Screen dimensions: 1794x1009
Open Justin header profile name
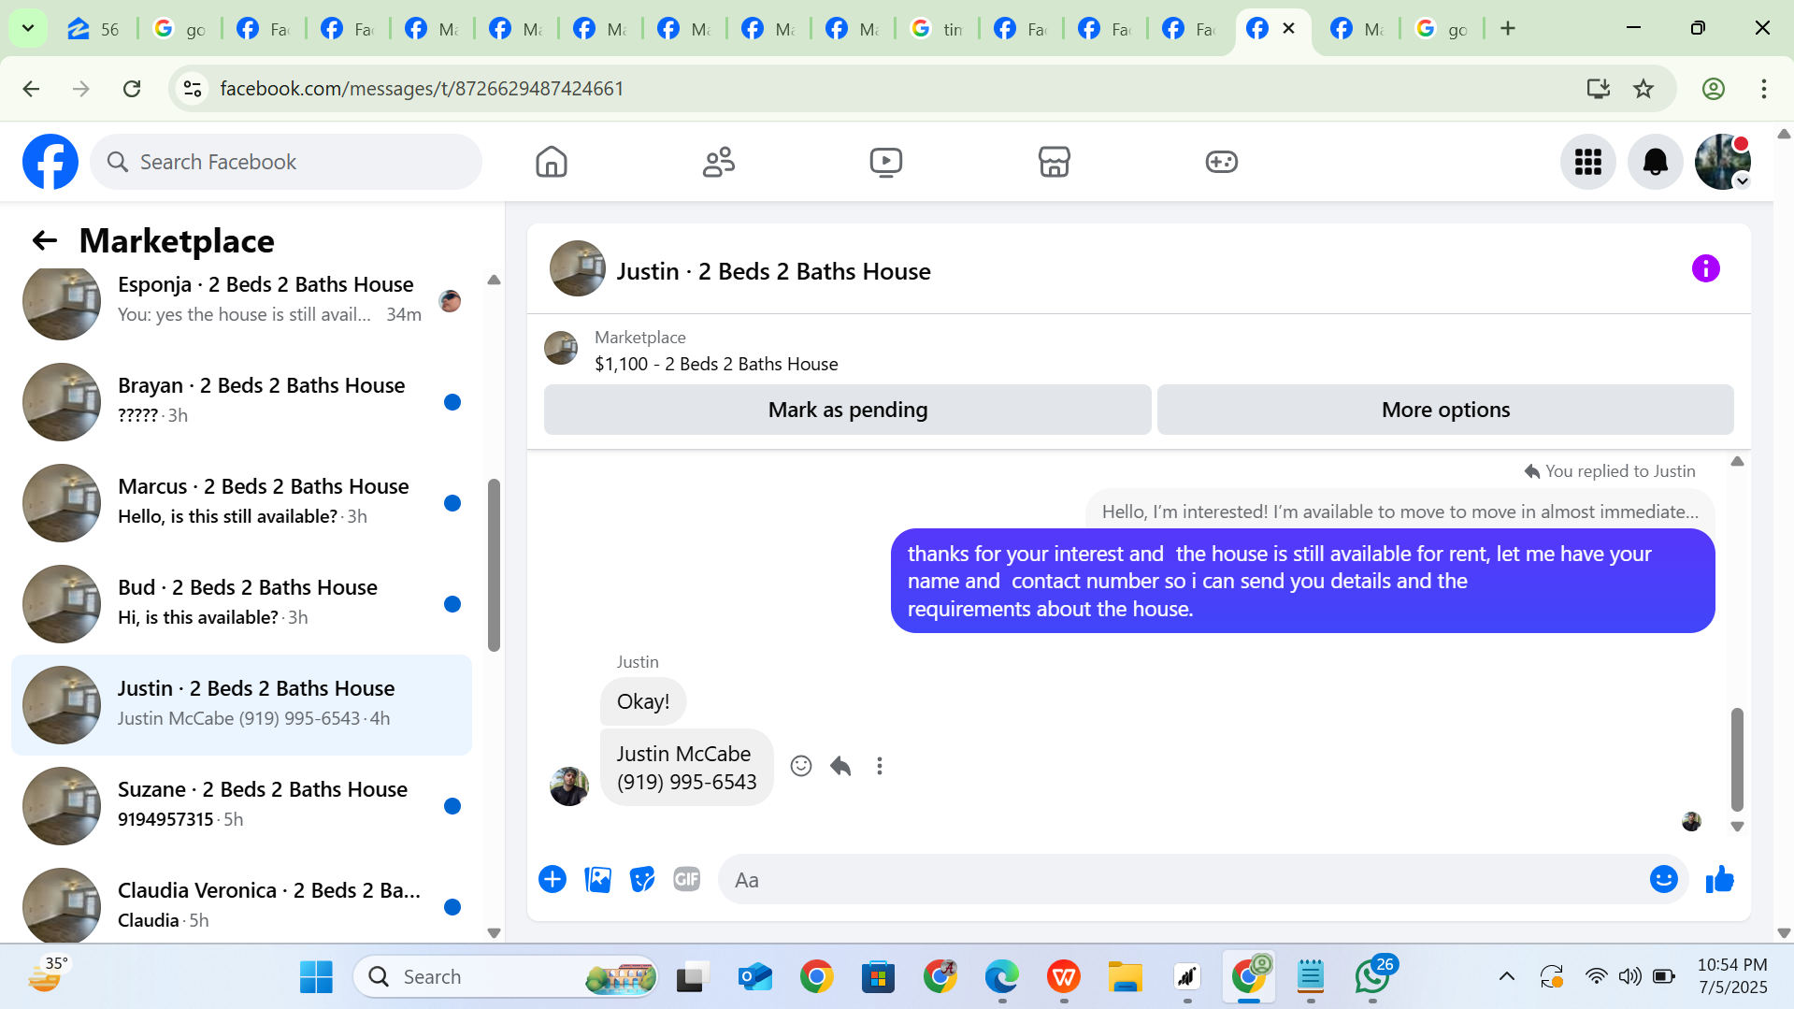[x=773, y=271]
